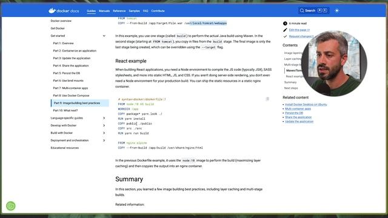The height and width of the screenshot is (218, 388).
Task: Open Update the application related link
Action: point(299,121)
